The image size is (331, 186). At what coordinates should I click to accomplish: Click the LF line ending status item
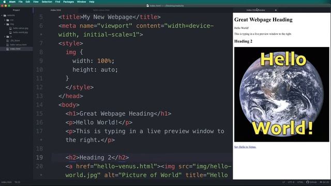pyautogui.click(x=283, y=182)
